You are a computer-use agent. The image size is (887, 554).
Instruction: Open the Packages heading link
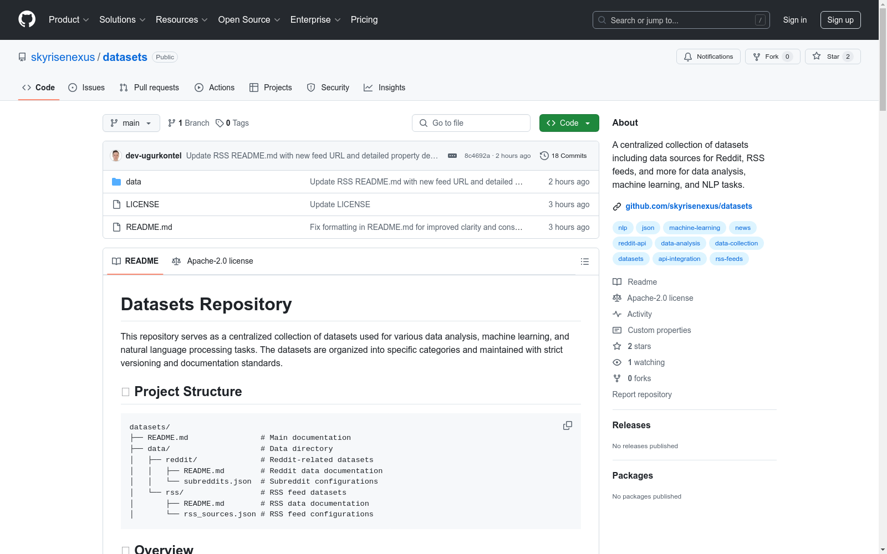pyautogui.click(x=633, y=476)
